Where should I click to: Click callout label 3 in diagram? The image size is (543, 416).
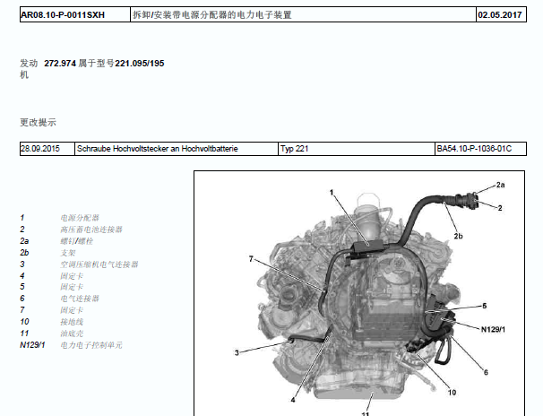point(237,352)
